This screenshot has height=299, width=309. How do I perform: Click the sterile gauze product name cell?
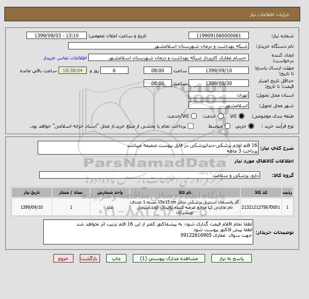tap(185, 207)
